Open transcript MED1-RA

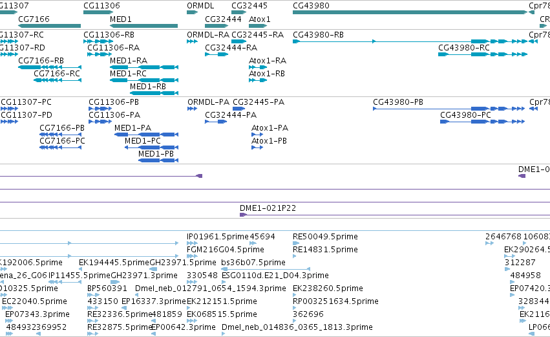tap(129, 61)
